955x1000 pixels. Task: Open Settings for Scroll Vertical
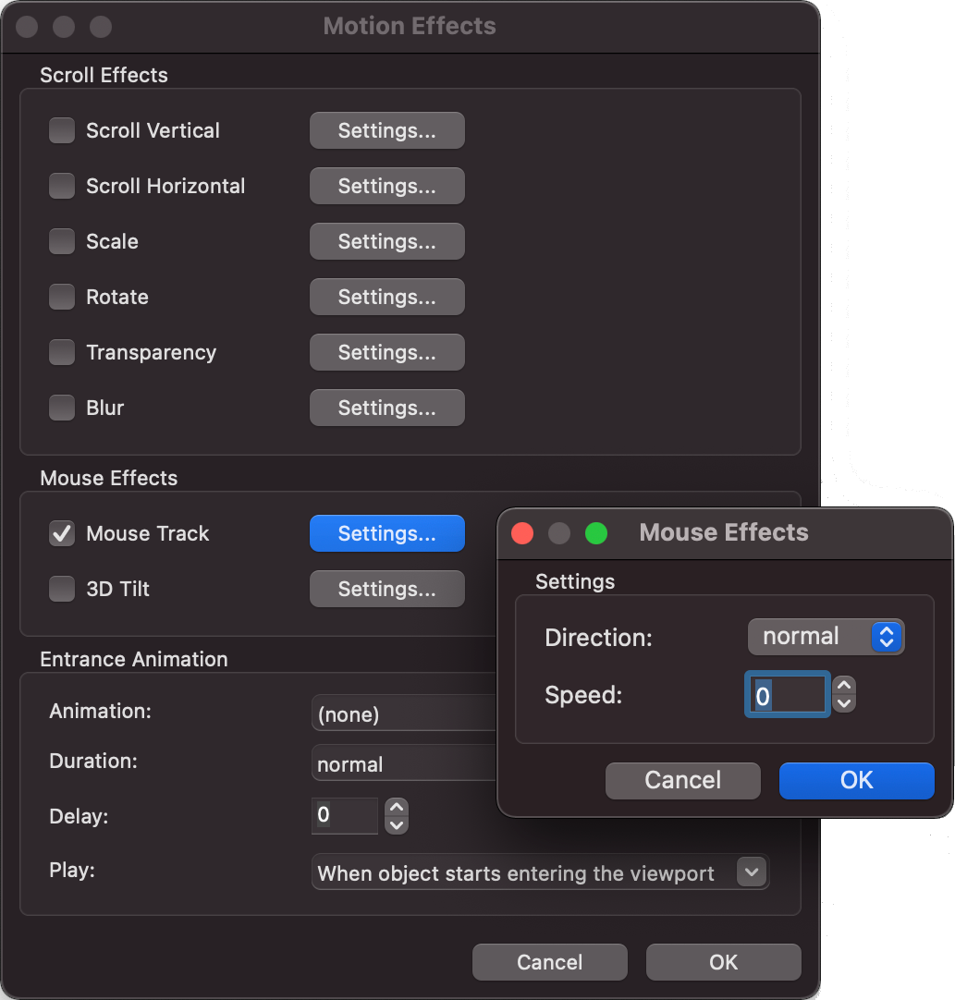point(386,130)
